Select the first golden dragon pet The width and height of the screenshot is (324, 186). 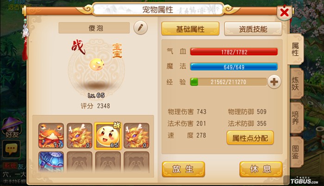79,136
